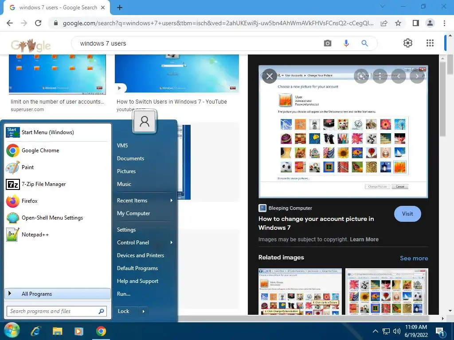The height and width of the screenshot is (340, 454).
Task: Open the media player taskbar icon
Action: coord(79,331)
